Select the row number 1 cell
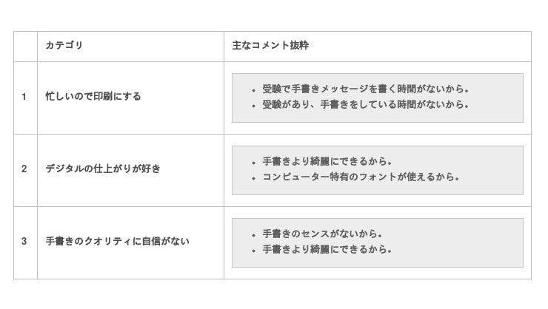548x309 pixels. [24, 97]
